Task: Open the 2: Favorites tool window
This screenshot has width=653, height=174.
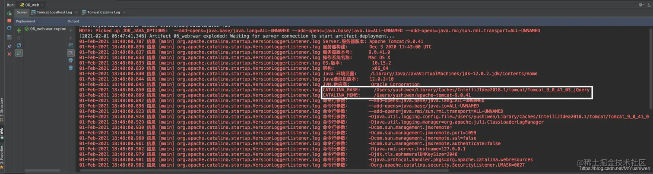Action: tap(2, 157)
